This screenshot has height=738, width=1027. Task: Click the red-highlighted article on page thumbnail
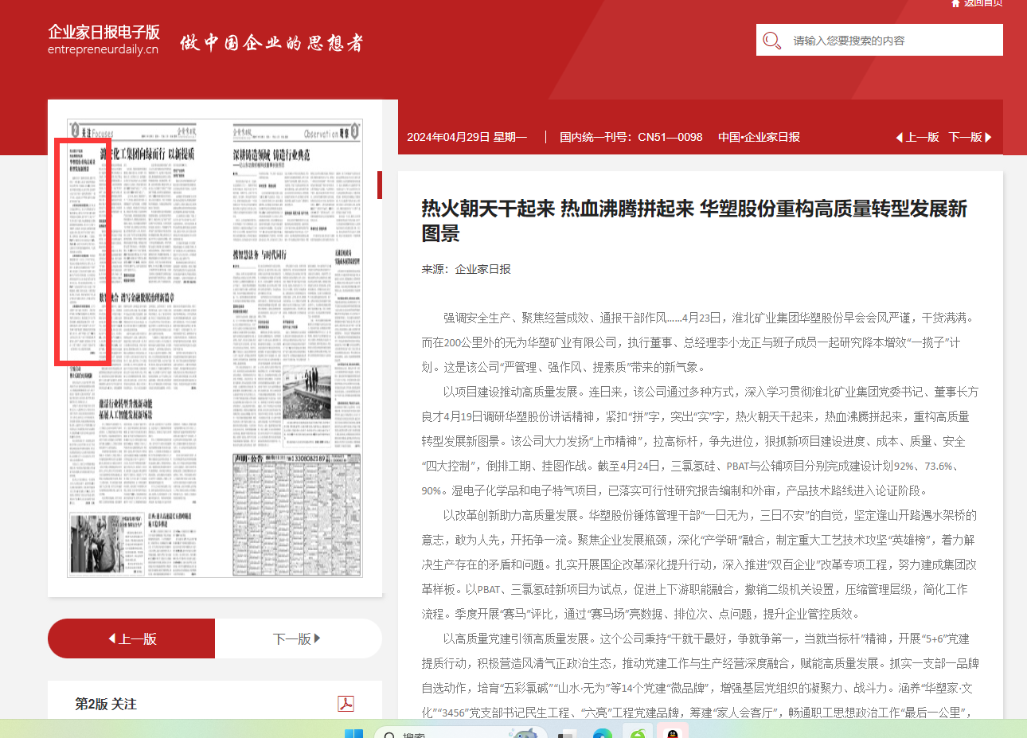coord(81,252)
